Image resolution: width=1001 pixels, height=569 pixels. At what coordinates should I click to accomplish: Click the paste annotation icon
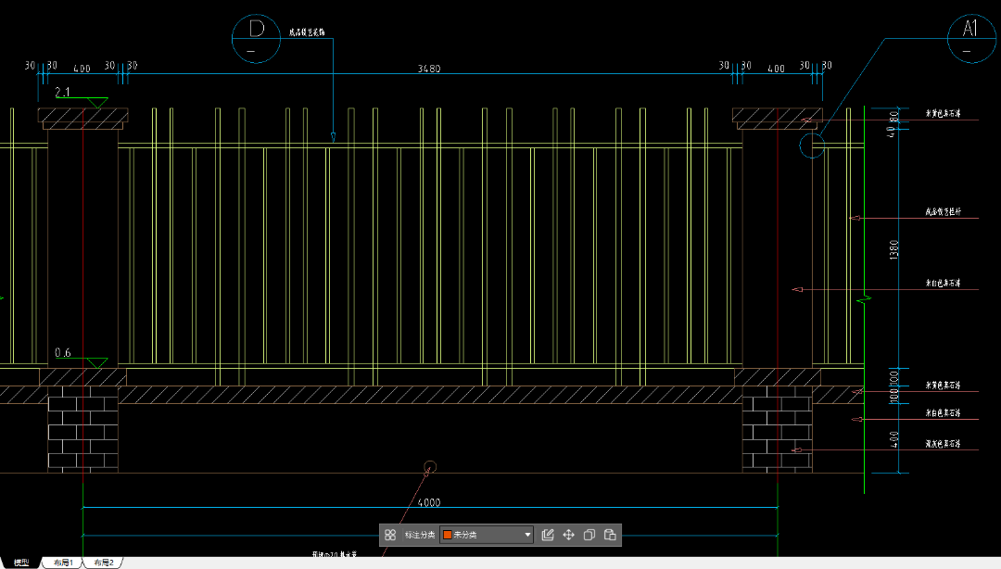(x=610, y=535)
